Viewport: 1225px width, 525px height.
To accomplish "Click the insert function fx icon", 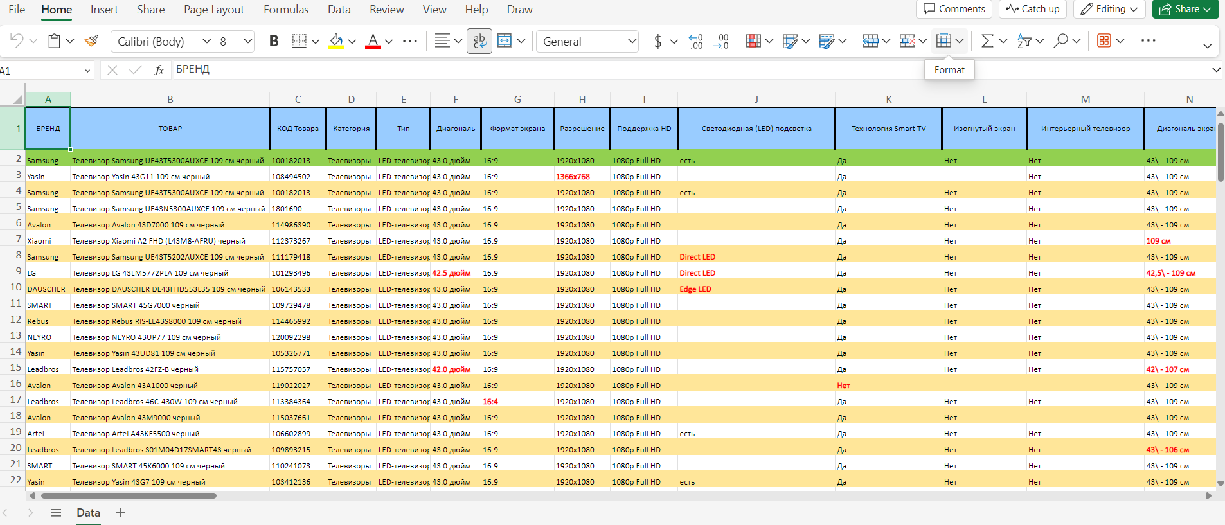I will (159, 70).
